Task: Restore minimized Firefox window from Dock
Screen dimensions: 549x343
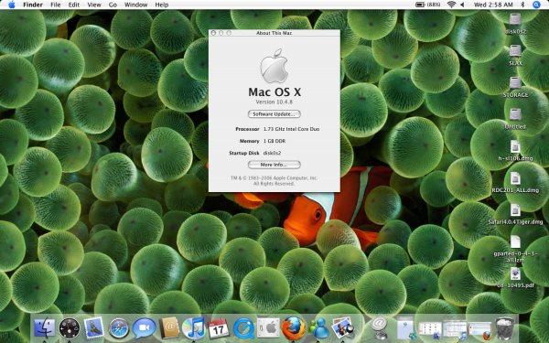Action: point(479,330)
